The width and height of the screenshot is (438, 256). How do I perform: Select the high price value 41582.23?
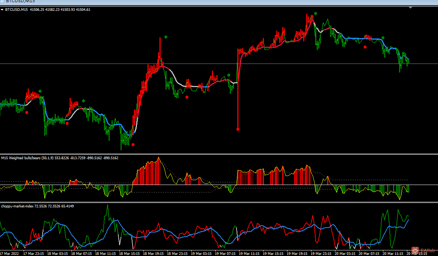[x=52, y=9]
